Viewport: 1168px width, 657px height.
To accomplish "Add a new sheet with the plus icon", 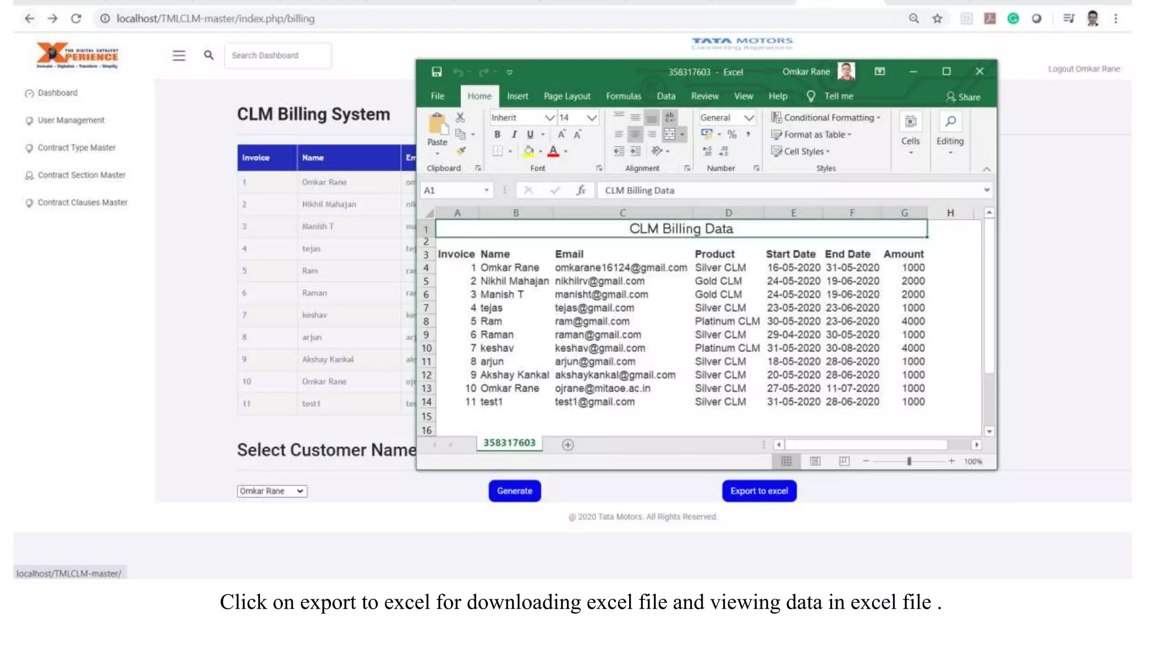I will (567, 445).
